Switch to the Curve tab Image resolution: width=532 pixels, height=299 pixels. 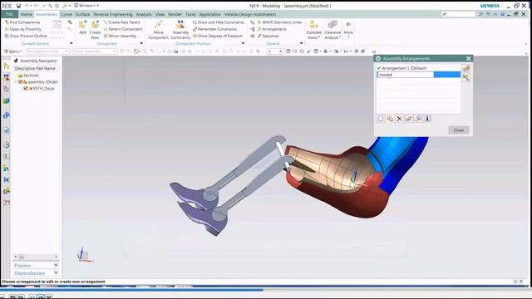pos(66,15)
